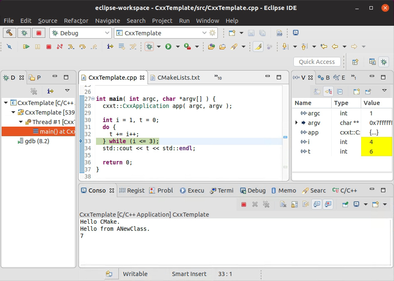Open the launch configuration settings gear
The height and width of the screenshot is (281, 394).
(x=212, y=33)
